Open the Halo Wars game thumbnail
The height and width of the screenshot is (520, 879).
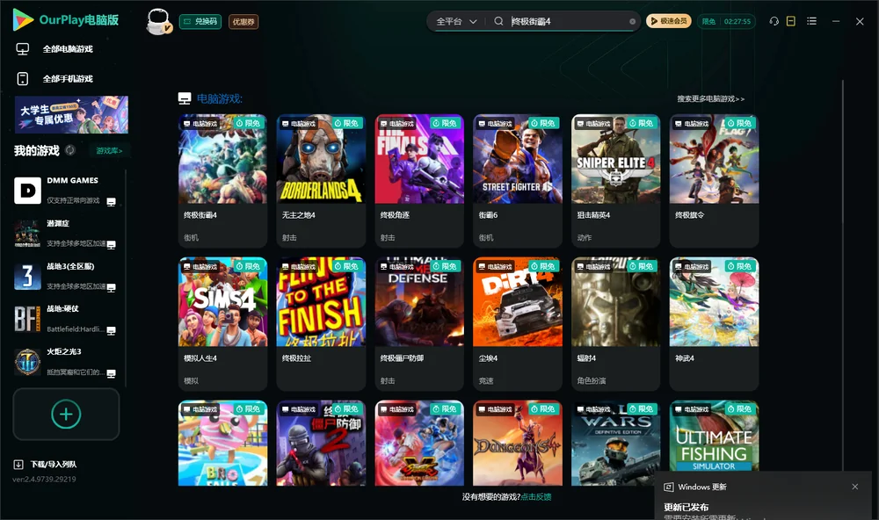(616, 443)
